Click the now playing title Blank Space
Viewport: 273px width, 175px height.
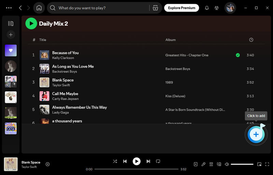click(31, 162)
